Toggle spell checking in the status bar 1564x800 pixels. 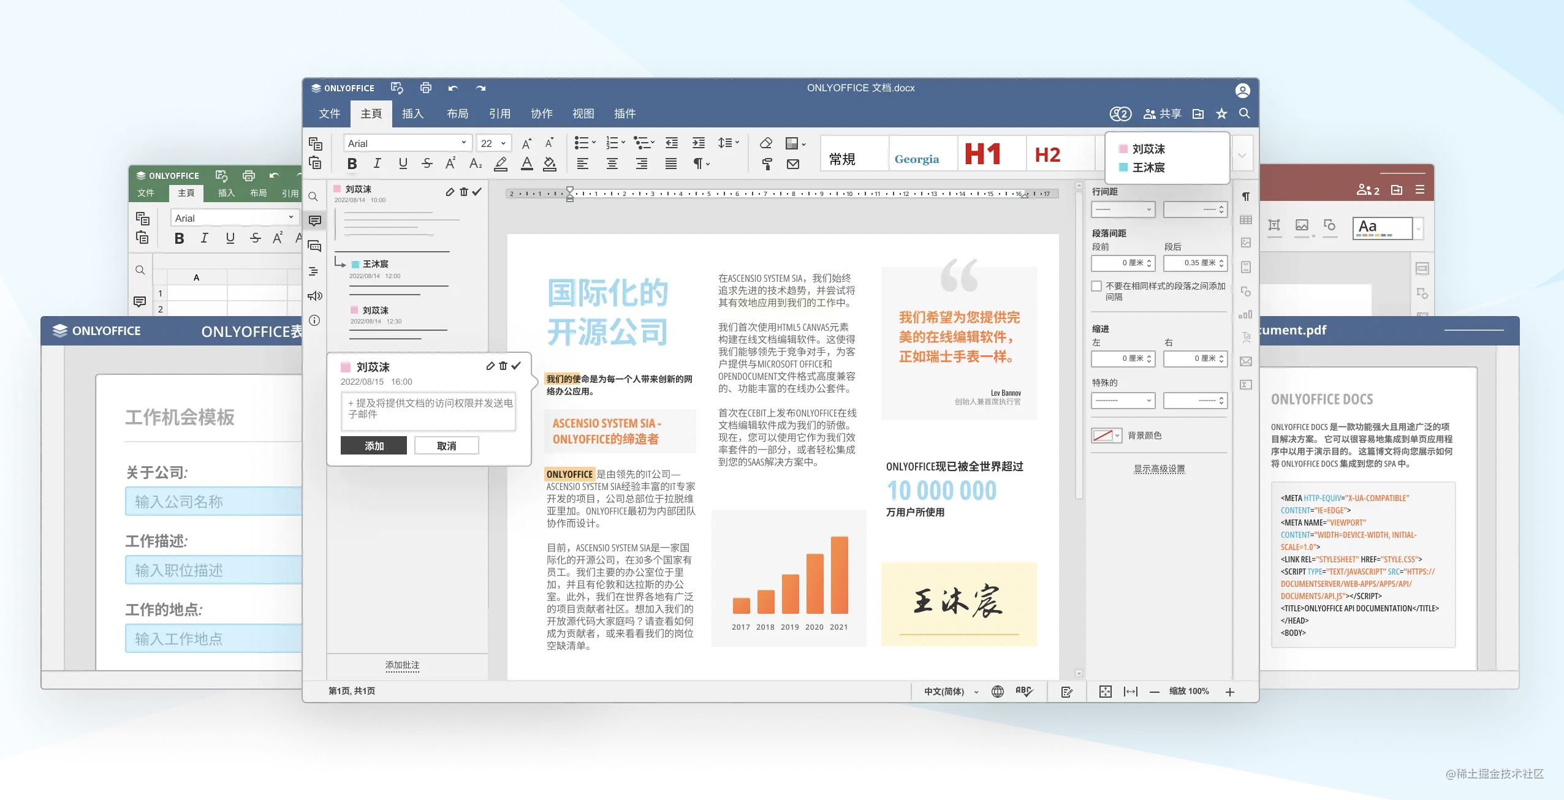point(1023,691)
